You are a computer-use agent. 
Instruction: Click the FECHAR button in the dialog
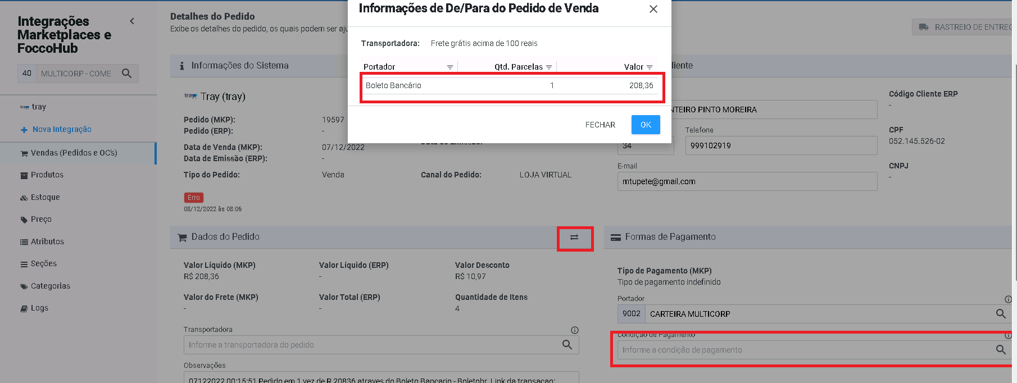(600, 125)
